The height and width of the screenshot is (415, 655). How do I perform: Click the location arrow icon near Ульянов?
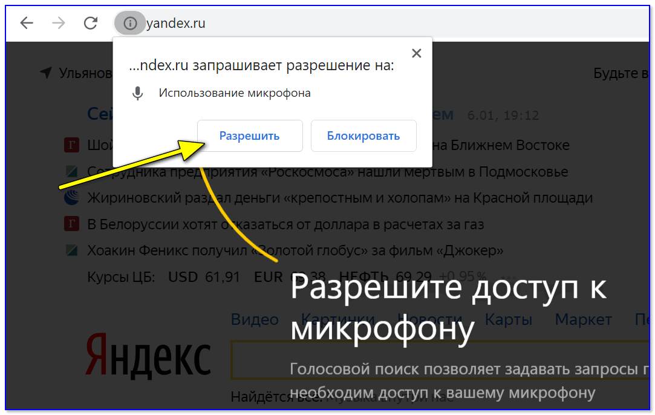[x=45, y=73]
